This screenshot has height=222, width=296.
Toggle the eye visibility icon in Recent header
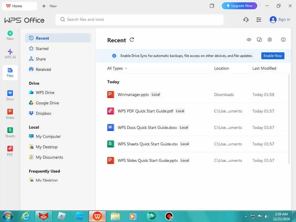coord(249,40)
